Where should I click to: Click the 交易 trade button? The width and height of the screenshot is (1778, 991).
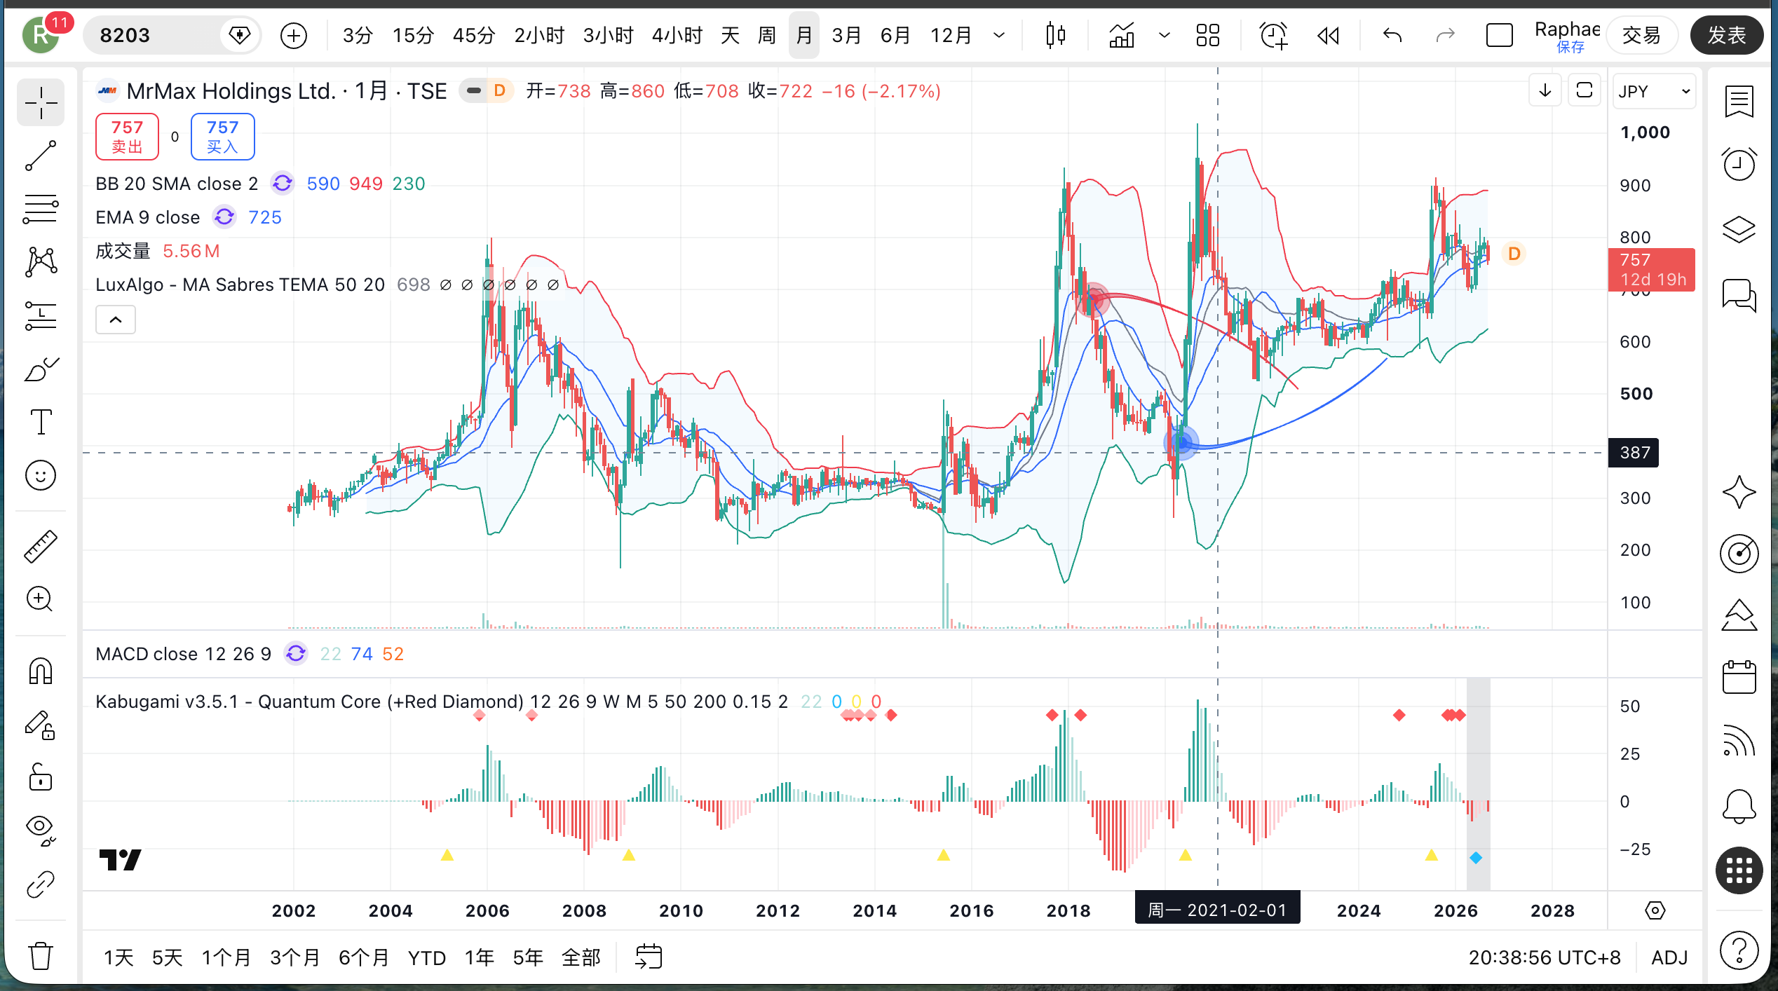pos(1641,35)
